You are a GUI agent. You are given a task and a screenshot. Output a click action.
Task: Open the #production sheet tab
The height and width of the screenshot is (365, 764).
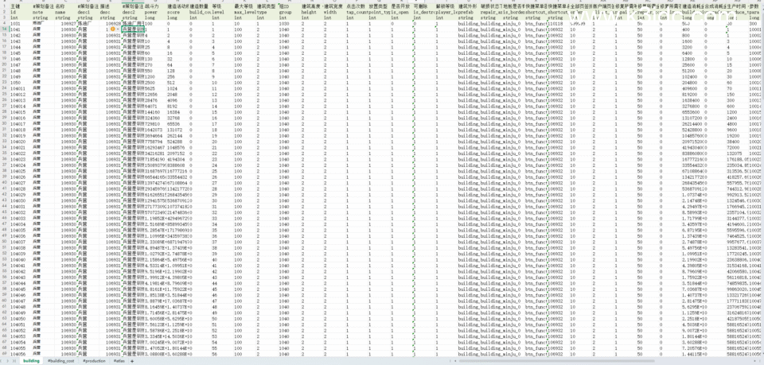click(94, 360)
